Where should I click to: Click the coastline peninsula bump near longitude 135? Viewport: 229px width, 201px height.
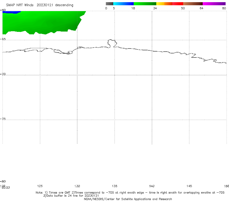tap(112, 43)
